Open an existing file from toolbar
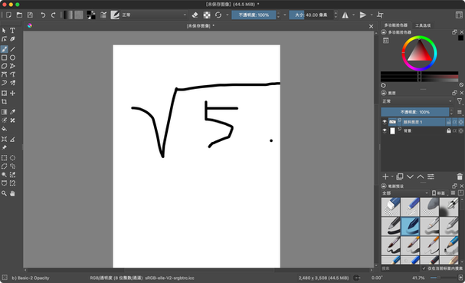Screen dimensions: 465x283 tap(19, 15)
